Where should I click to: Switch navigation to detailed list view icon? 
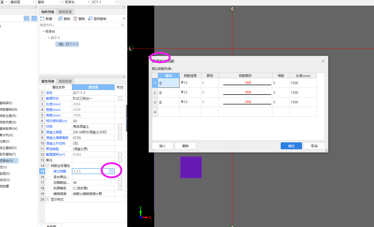coord(34,18)
